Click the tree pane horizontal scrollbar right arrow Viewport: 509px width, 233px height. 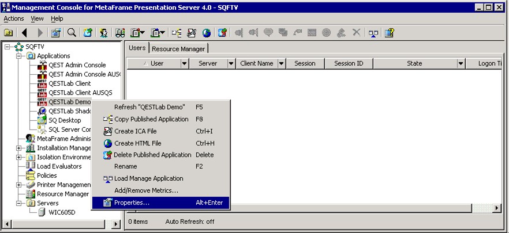pos(116,223)
